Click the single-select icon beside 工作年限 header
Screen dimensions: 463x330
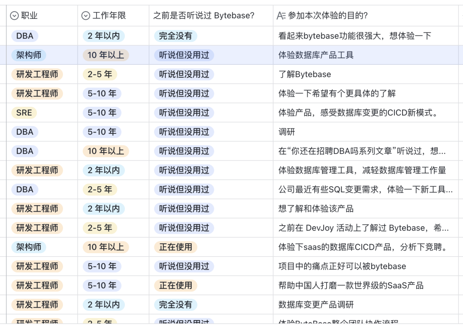click(x=86, y=15)
